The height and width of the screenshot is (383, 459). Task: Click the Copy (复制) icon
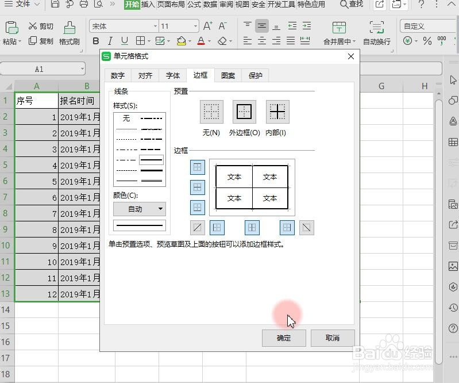[x=33, y=41]
